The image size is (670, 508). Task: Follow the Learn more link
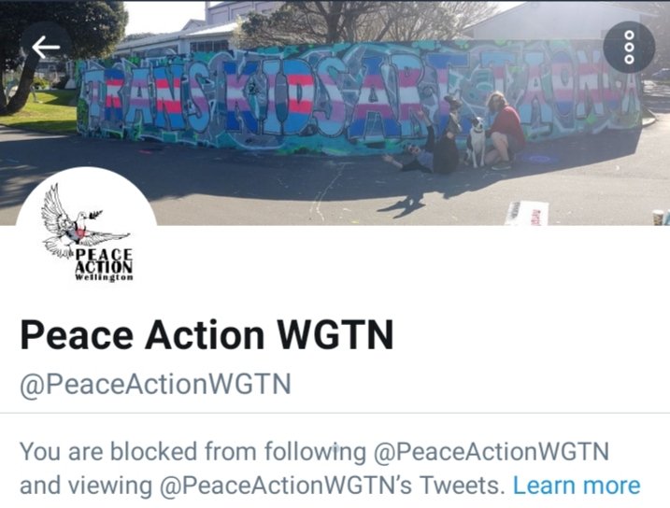click(577, 486)
